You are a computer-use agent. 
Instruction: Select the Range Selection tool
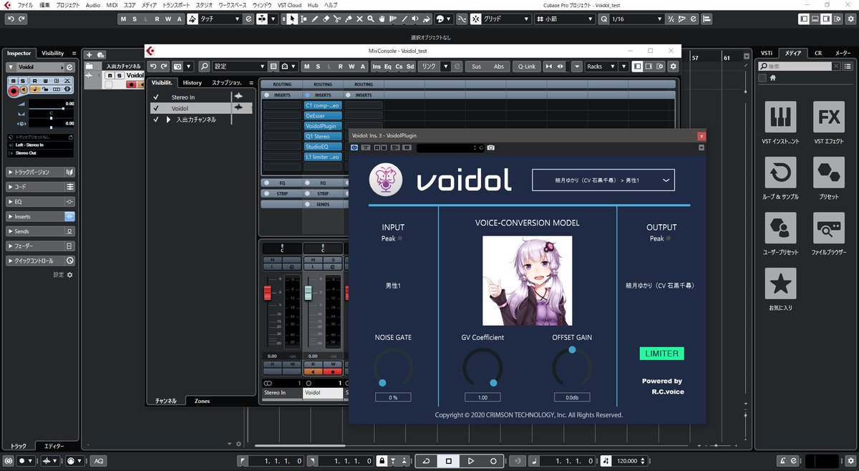pyautogui.click(x=304, y=19)
